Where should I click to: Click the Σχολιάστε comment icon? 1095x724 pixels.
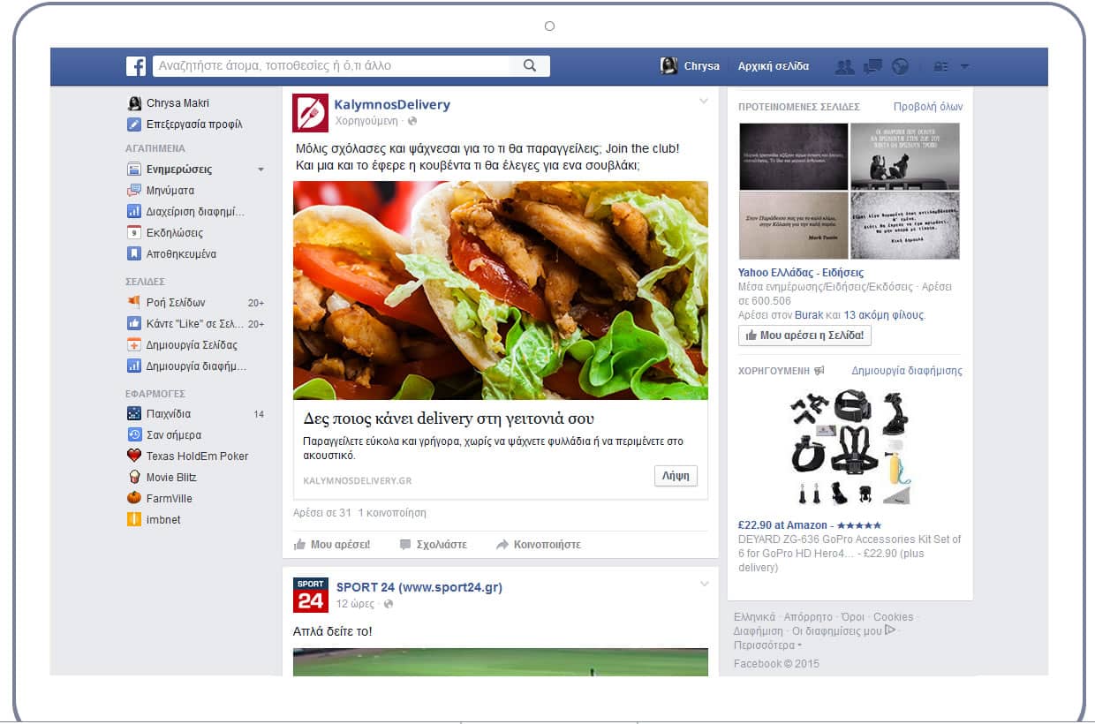click(405, 545)
